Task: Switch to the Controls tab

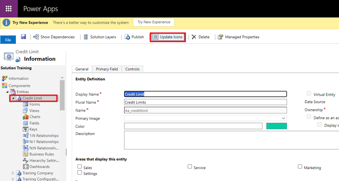Action: pyautogui.click(x=132, y=69)
